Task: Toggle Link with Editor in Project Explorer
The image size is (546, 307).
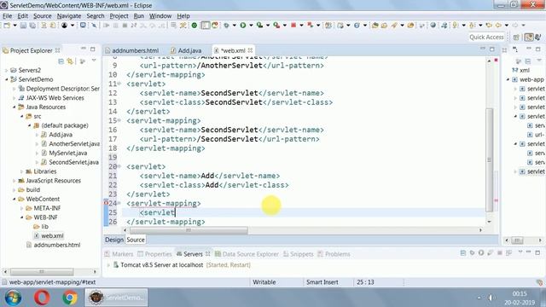Action: coord(70,61)
